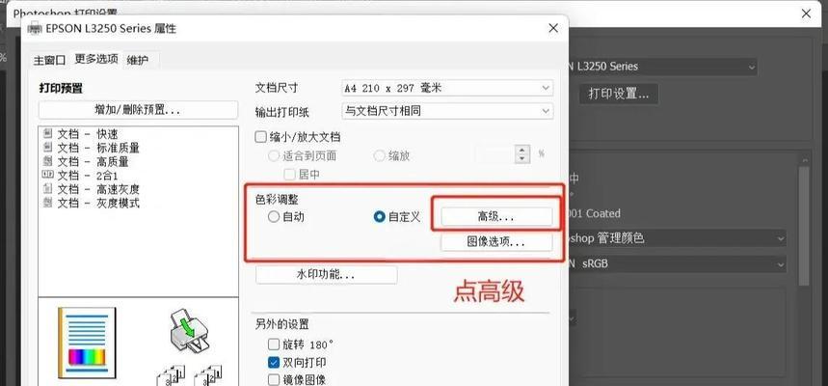The width and height of the screenshot is (828, 386).
Task: Click 打印设置... button in Photoshop window
Action: [619, 95]
